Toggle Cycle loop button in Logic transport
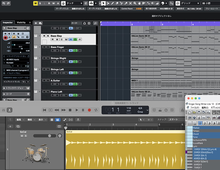Viewport: 220px width, 170px height. click(x=96, y=110)
